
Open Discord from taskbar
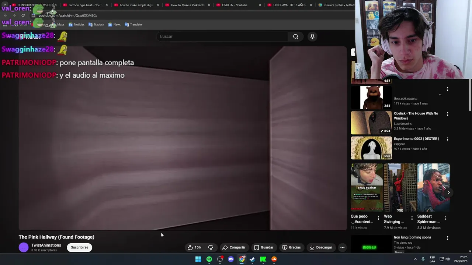[x=231, y=259]
